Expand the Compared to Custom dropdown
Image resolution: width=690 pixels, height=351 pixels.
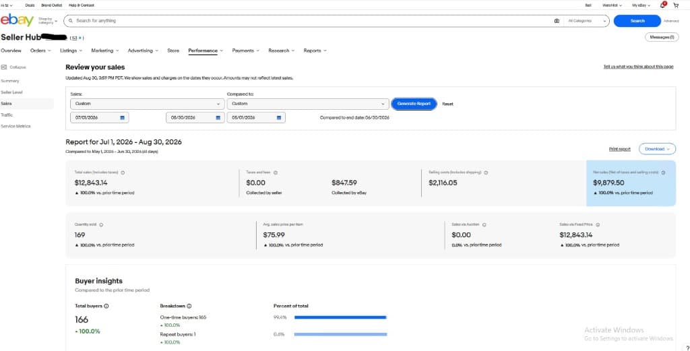[x=308, y=104]
